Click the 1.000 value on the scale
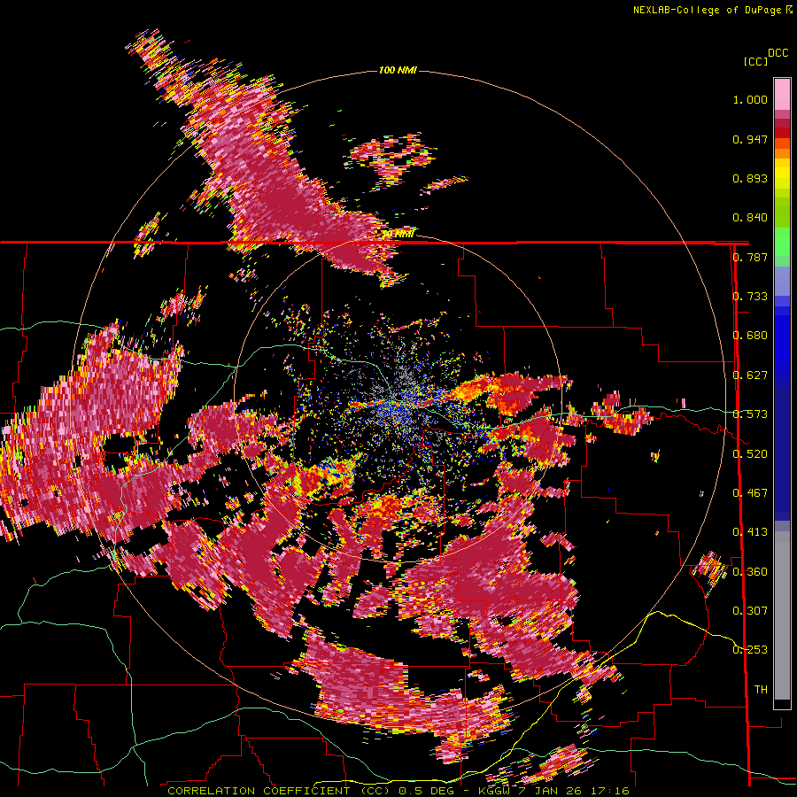797x797 pixels. (x=750, y=99)
